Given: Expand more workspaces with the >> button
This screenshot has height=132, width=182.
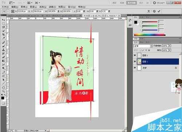Looking at the screenshot, I should [147, 3].
